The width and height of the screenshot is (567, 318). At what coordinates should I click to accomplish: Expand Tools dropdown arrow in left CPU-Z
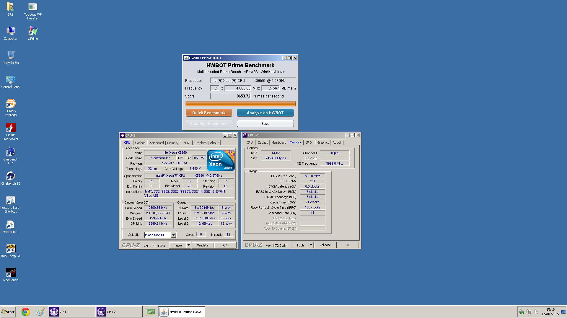click(188, 245)
